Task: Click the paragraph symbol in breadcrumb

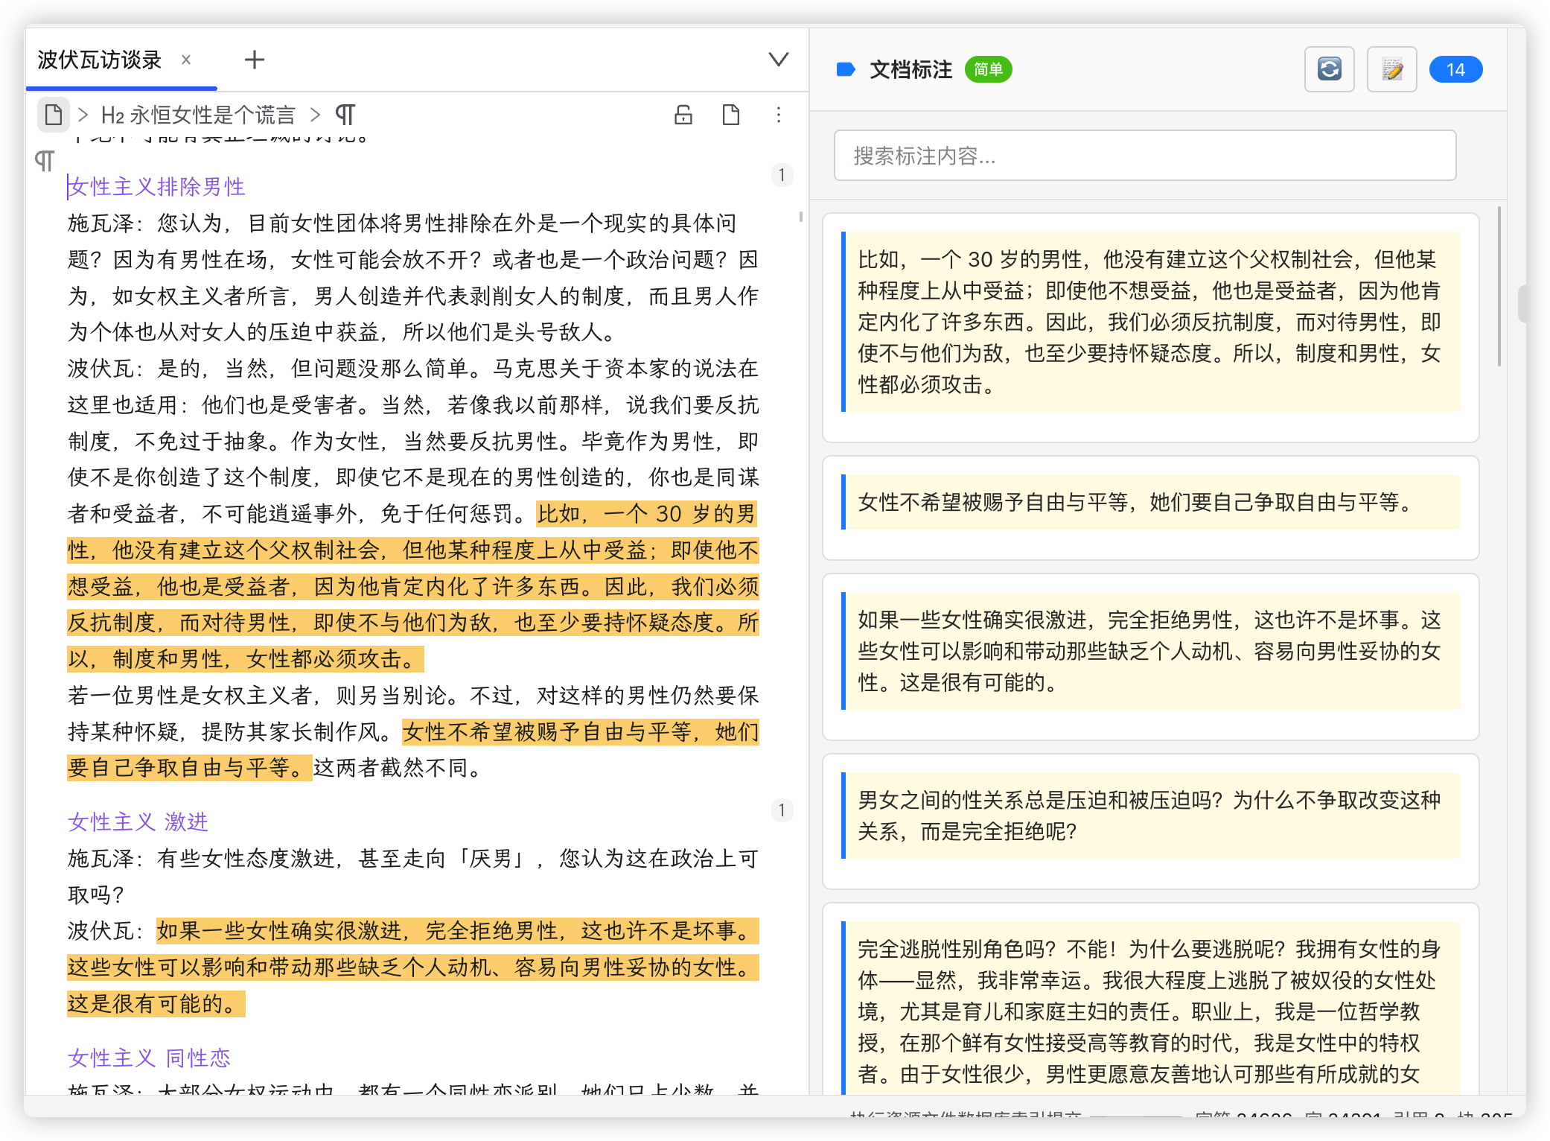Action: pos(345,115)
